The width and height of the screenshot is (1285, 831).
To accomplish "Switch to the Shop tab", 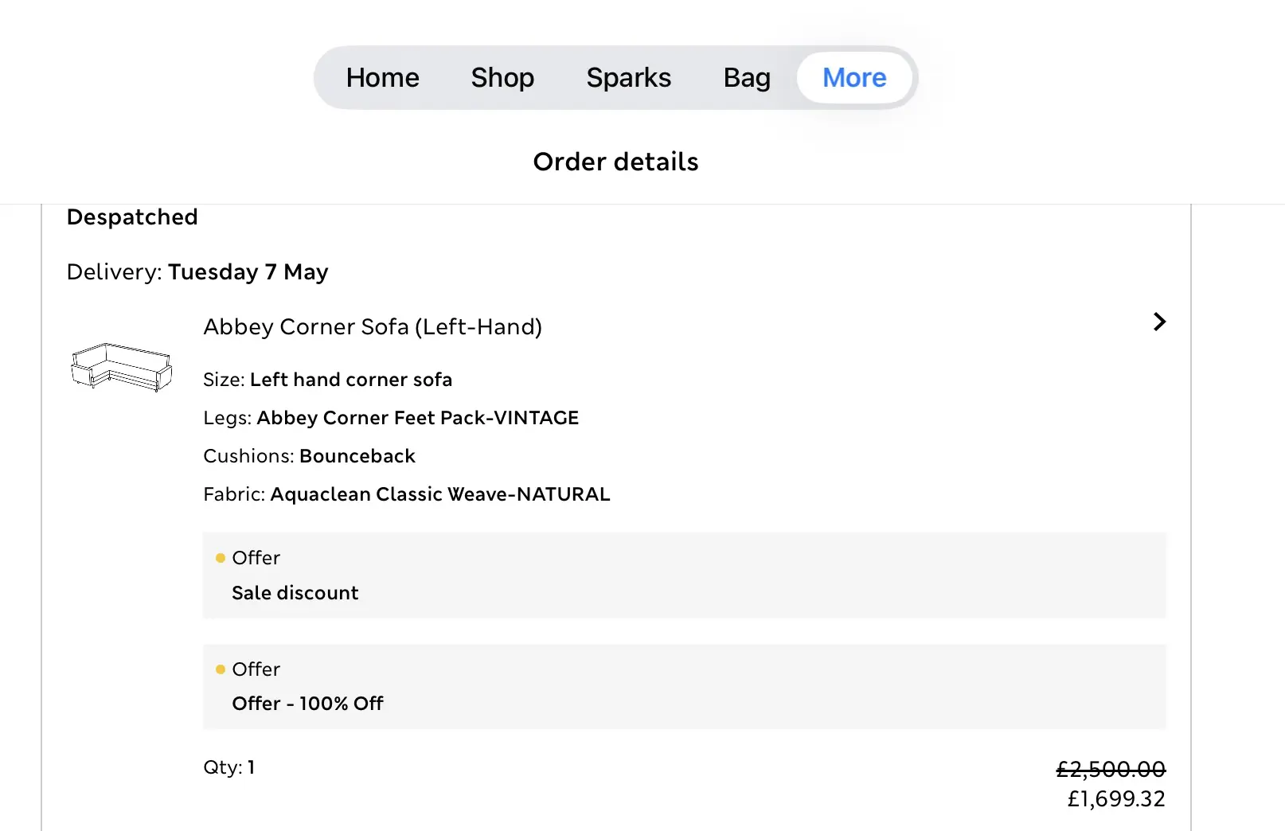I will pyautogui.click(x=502, y=78).
